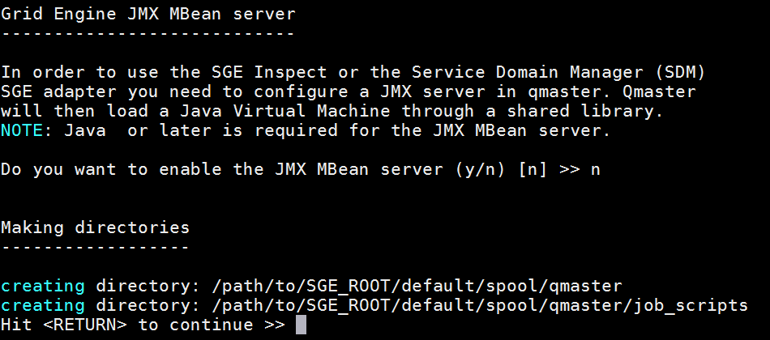
Task: Click the '(SDM)' abbreviation text
Action: tap(680, 73)
